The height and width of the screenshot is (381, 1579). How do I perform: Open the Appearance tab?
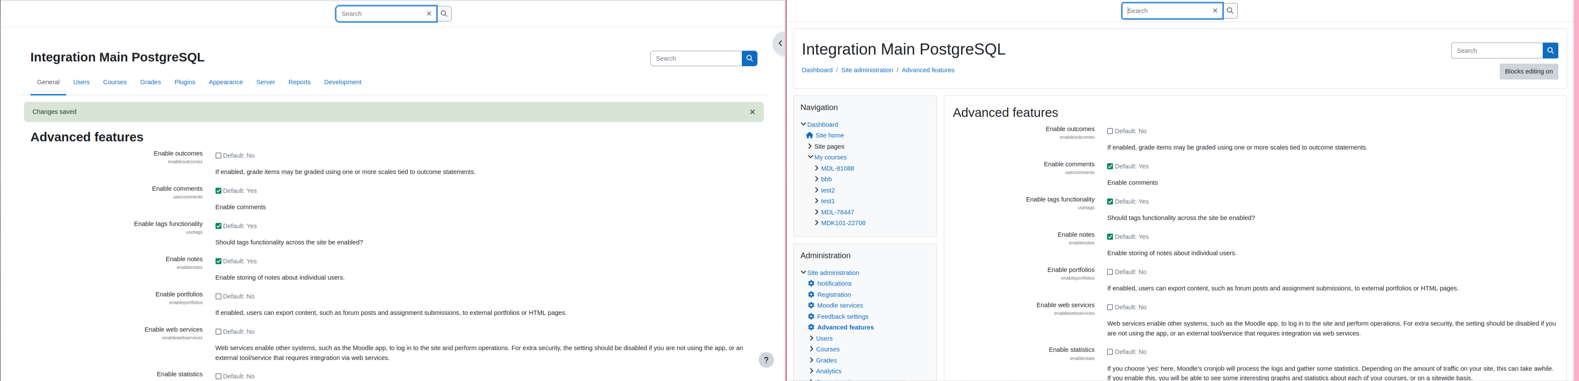point(226,82)
